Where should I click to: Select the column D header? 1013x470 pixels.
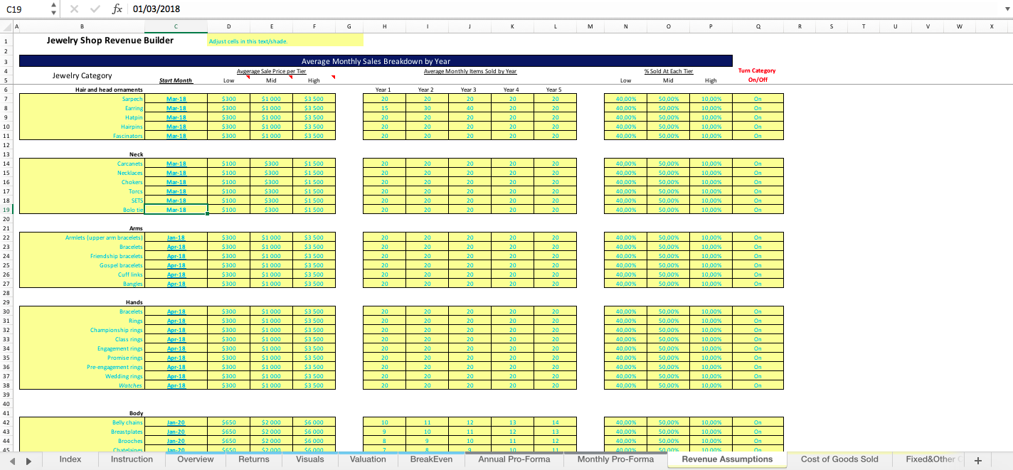coord(228,26)
